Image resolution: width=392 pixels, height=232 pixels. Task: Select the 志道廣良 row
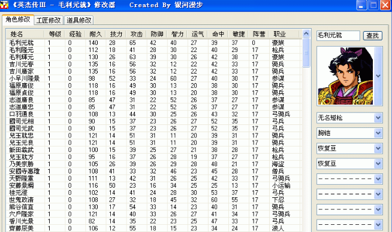point(153,100)
